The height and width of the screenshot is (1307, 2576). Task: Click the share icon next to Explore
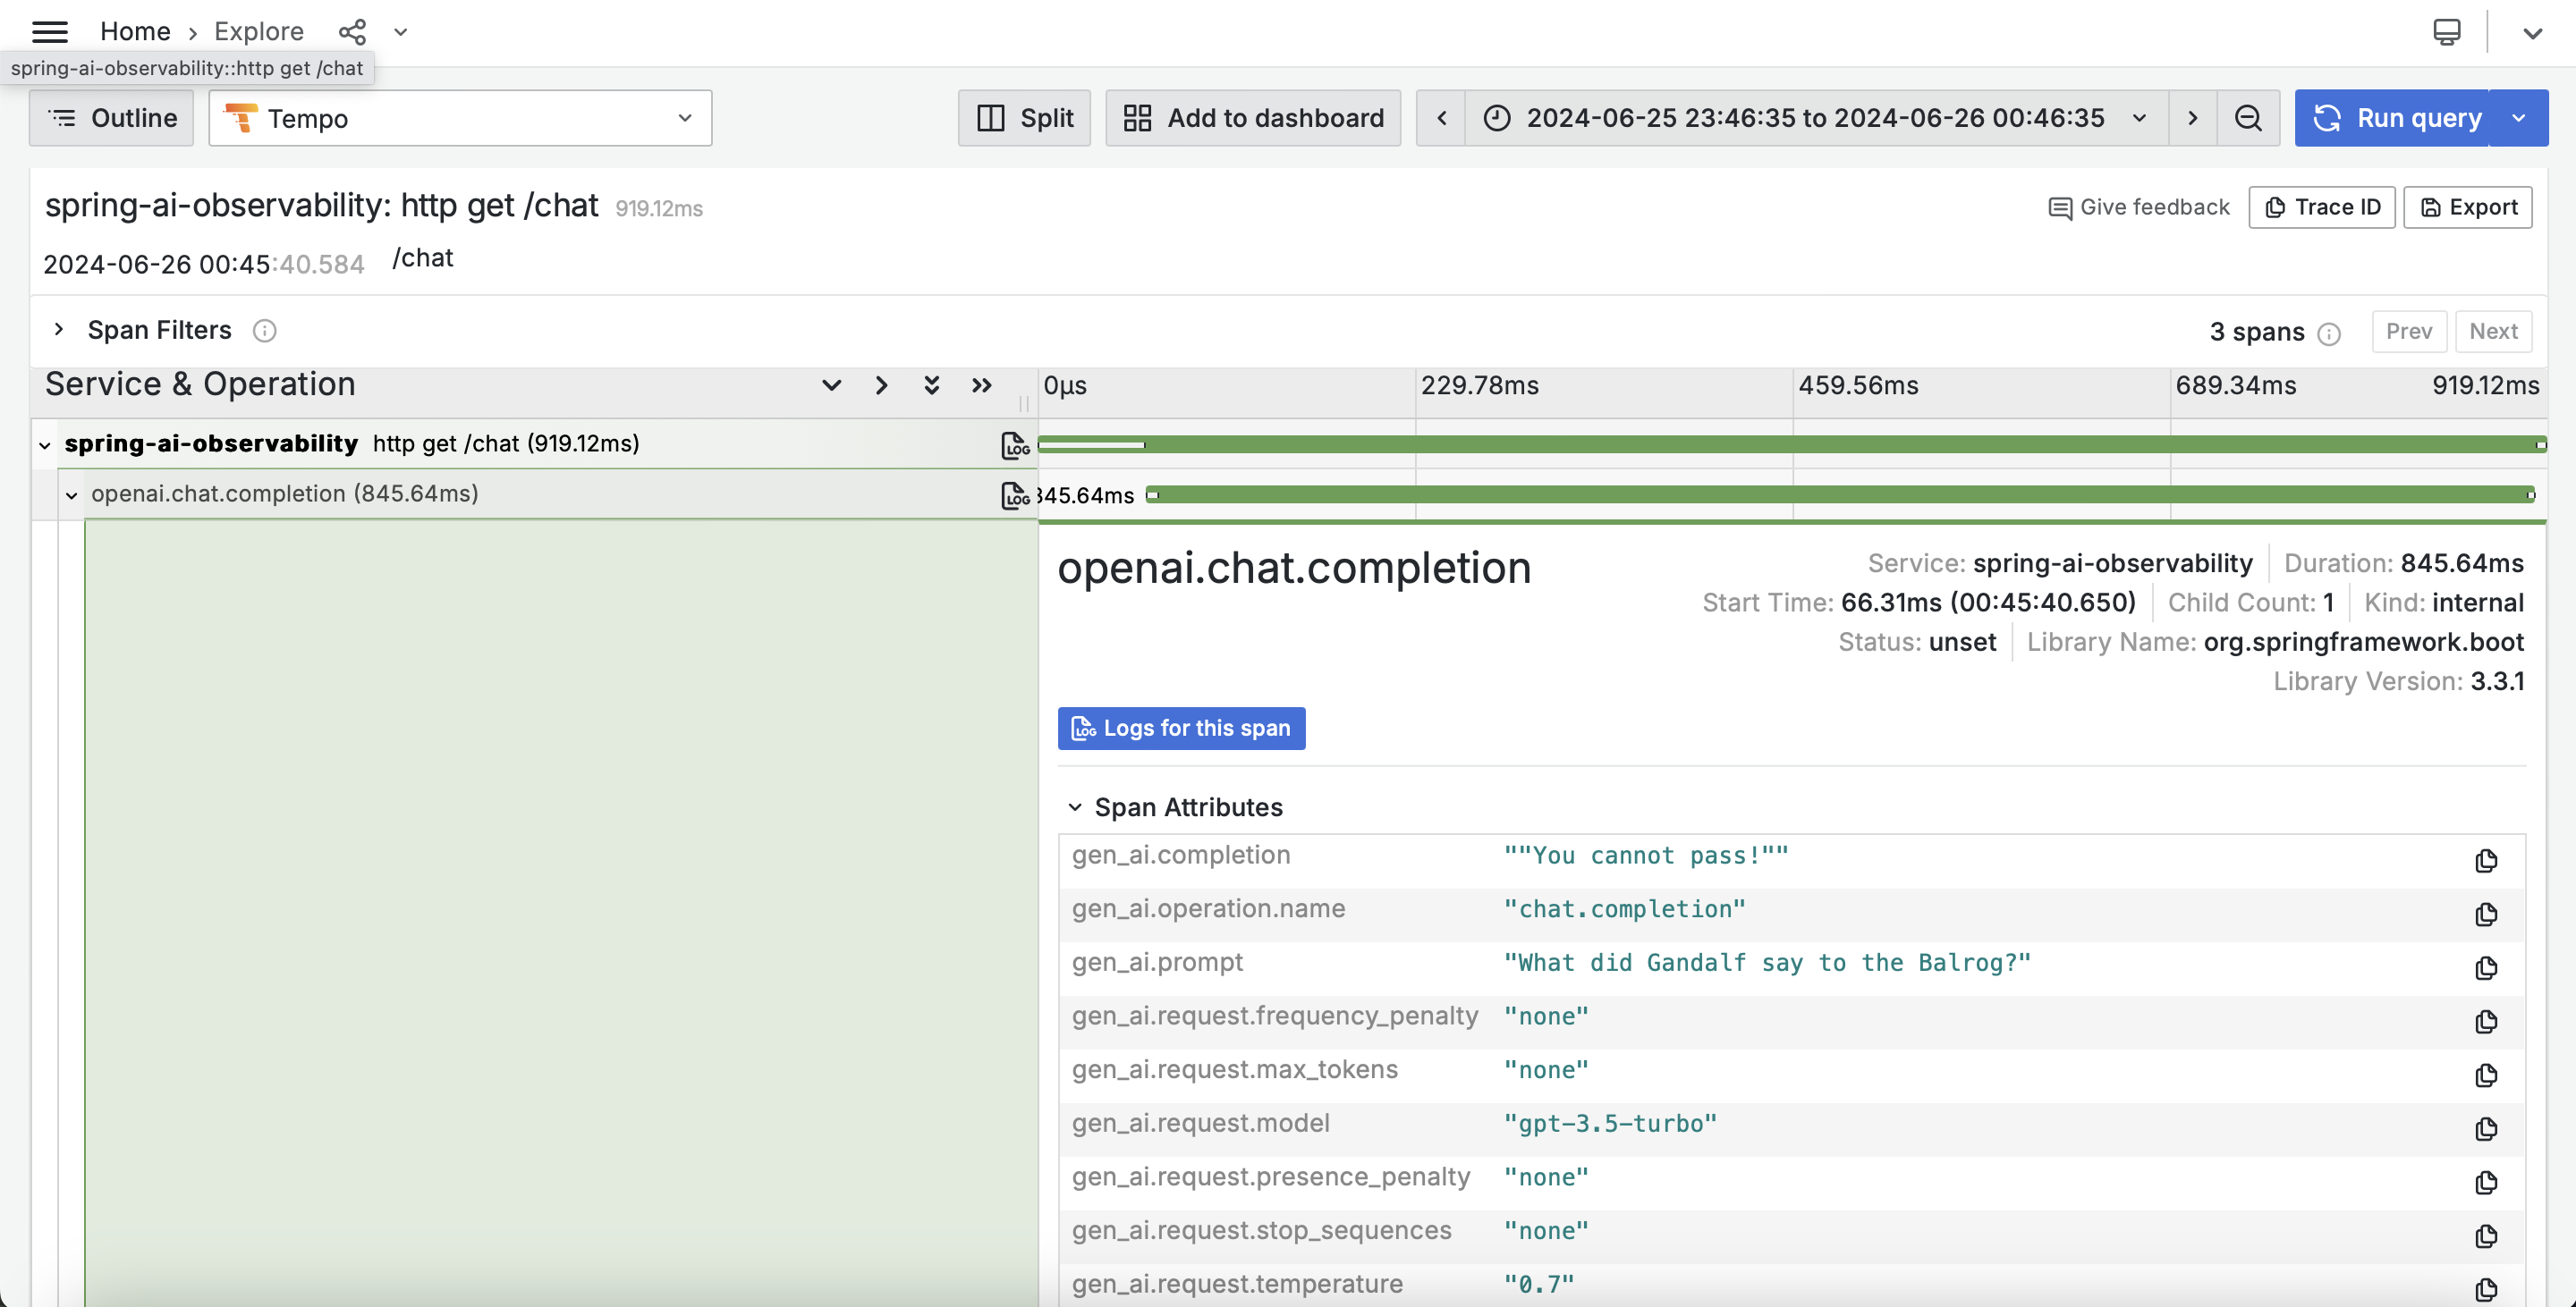pyautogui.click(x=352, y=32)
